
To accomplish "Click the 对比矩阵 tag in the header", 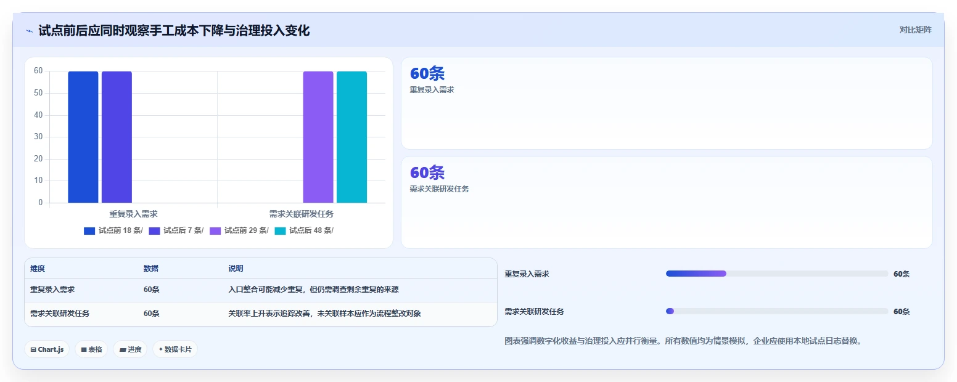I will pyautogui.click(x=915, y=30).
